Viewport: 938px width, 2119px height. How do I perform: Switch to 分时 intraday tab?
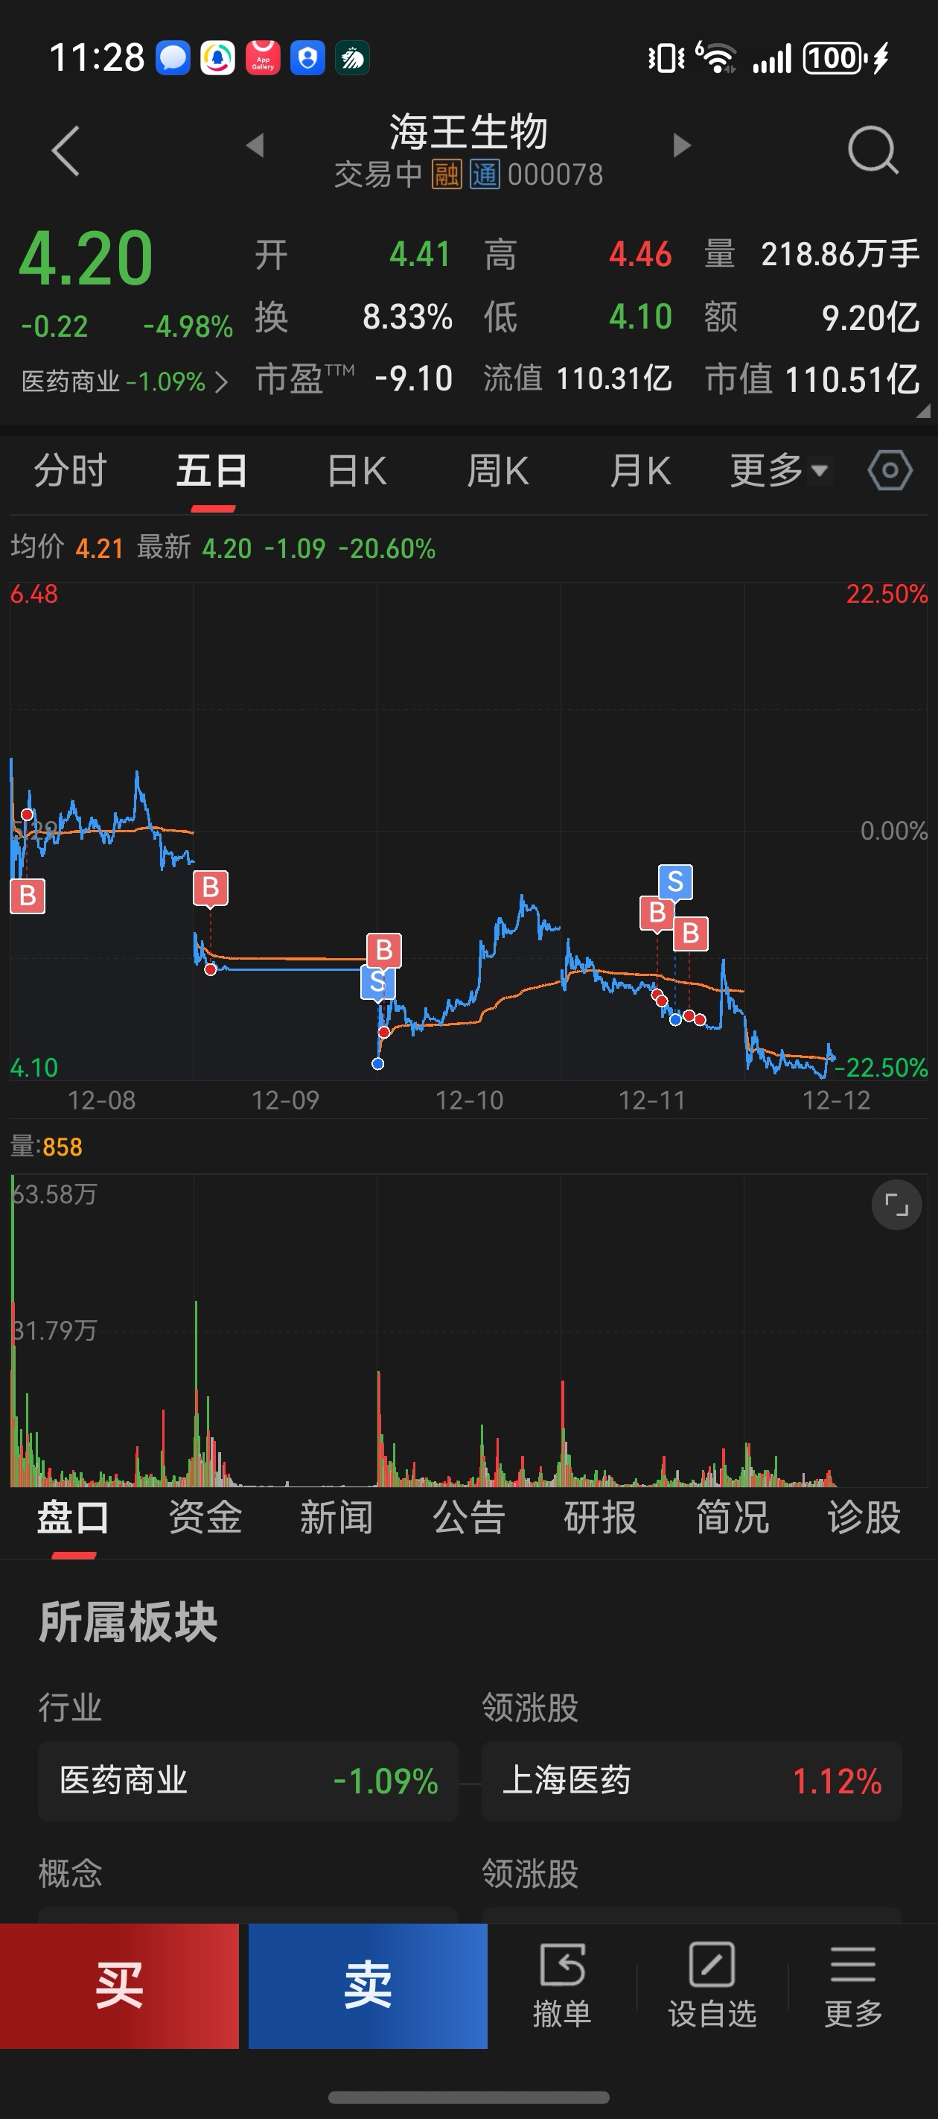(70, 472)
